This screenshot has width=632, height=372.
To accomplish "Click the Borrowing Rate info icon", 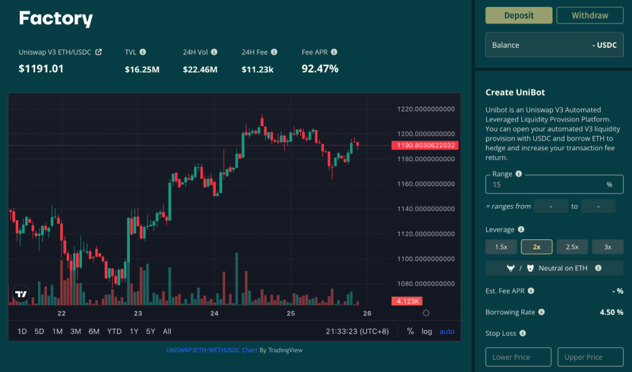I will click(541, 312).
